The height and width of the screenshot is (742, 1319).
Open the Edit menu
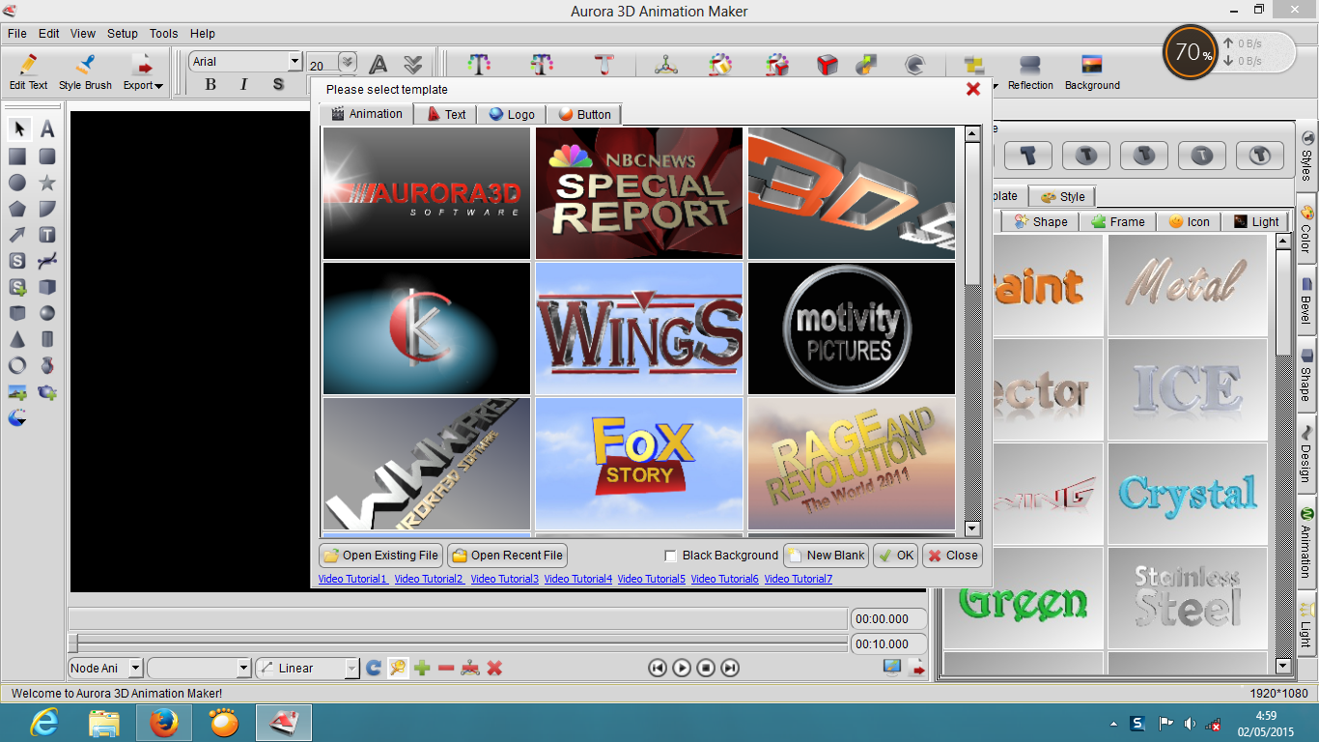(x=49, y=33)
